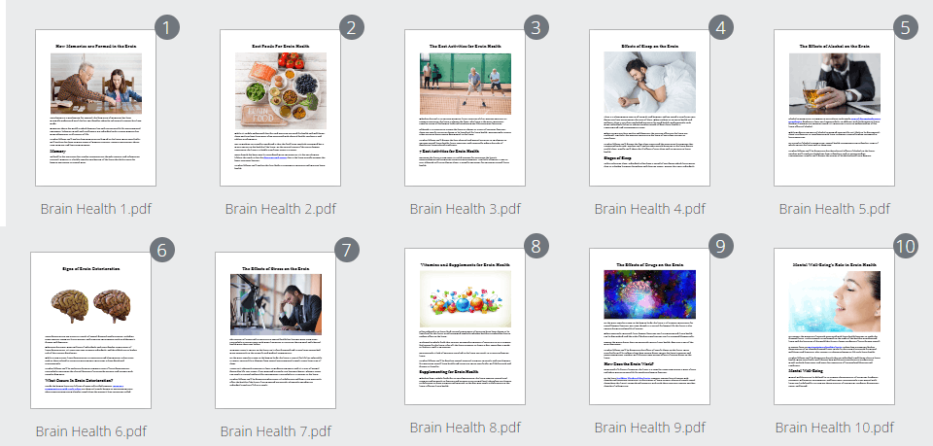933x446 pixels.
Task: Select the Brain Health 7.pdf label
Action: pos(276,430)
